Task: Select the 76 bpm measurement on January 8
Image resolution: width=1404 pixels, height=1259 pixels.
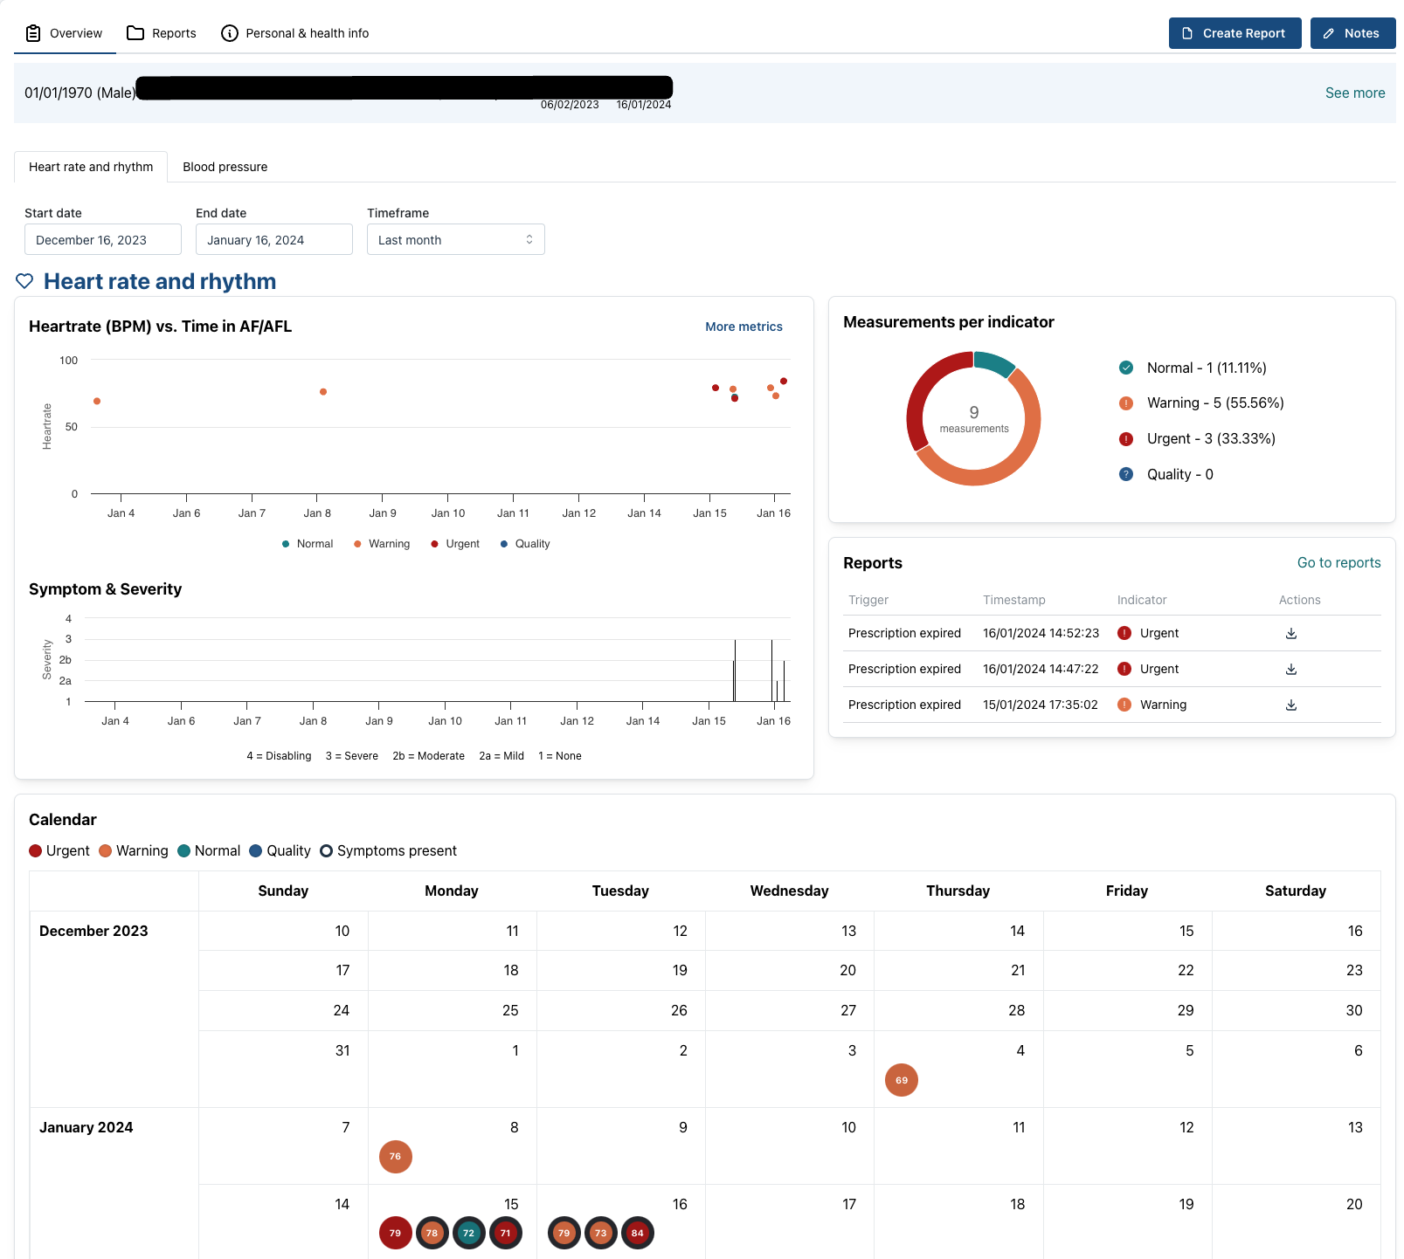Action: tap(395, 1157)
